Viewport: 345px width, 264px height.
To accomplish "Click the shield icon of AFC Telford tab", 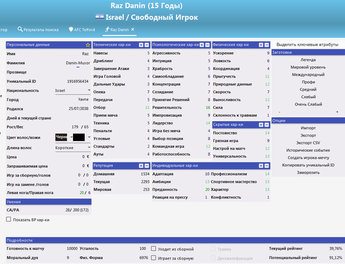I will pos(71,29).
